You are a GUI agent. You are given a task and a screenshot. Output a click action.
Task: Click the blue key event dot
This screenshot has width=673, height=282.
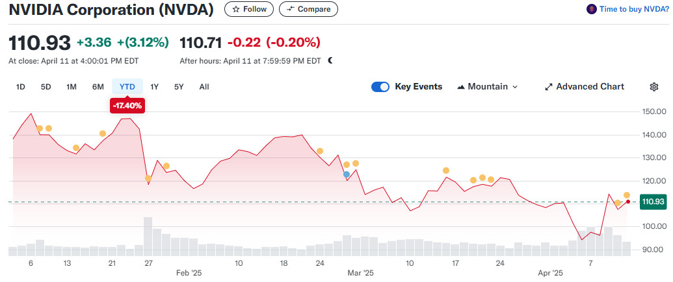tap(347, 174)
